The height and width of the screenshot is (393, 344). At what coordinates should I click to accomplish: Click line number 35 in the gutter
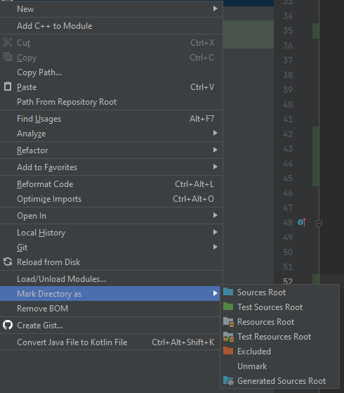pos(288,30)
